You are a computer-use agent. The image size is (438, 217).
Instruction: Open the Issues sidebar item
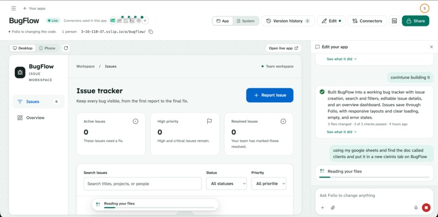coord(39,102)
